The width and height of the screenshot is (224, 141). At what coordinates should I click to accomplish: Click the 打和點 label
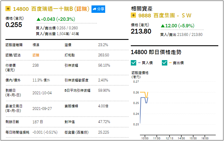pyautogui.click(x=70, y=55)
